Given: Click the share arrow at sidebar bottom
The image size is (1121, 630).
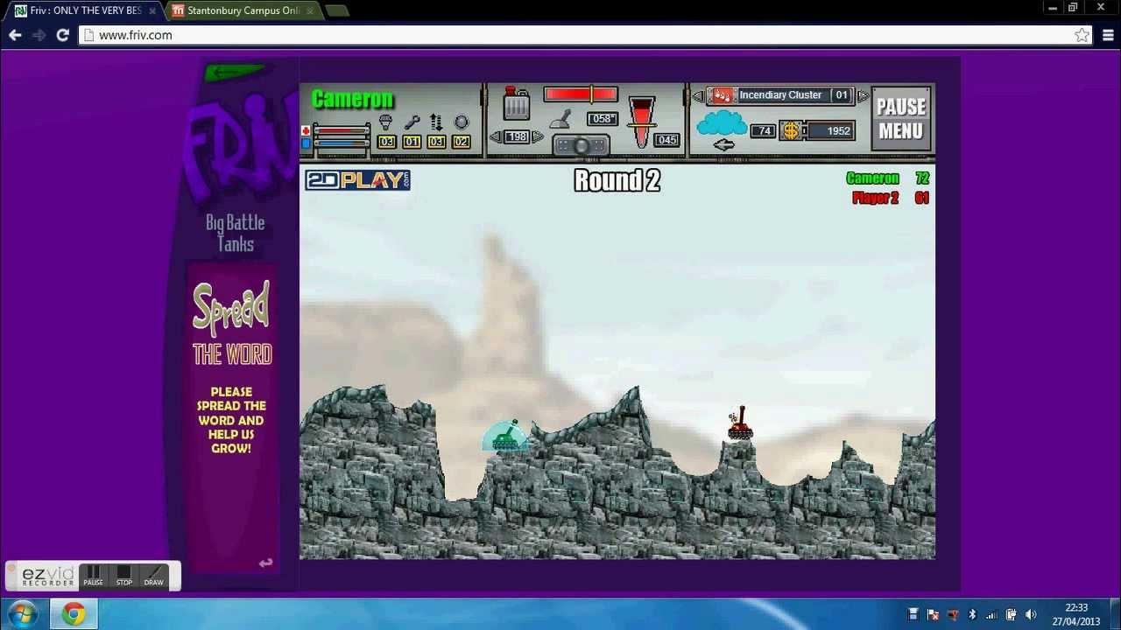Looking at the screenshot, I should [266, 563].
